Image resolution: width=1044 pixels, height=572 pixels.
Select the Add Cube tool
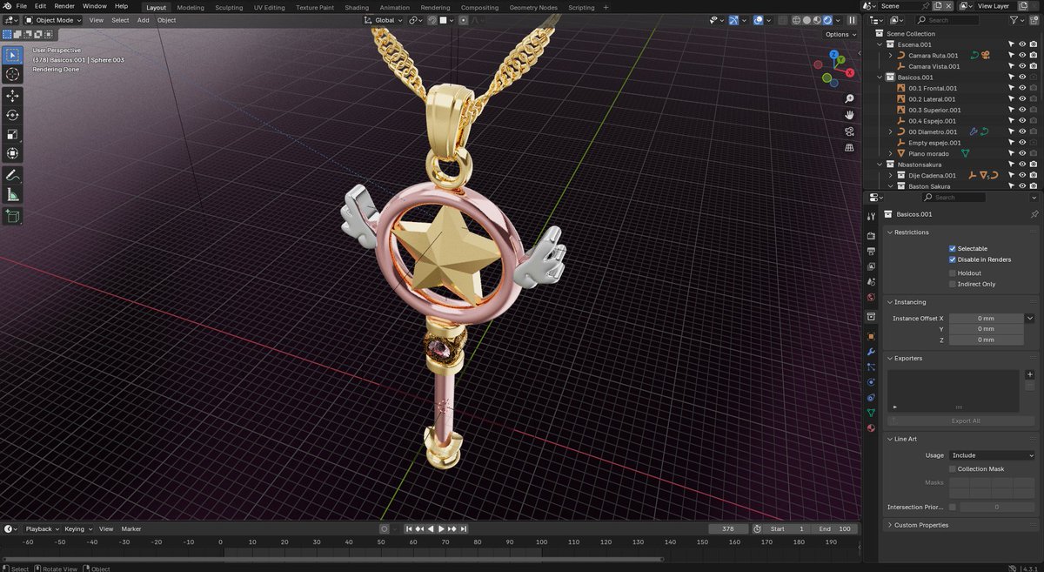coord(13,216)
